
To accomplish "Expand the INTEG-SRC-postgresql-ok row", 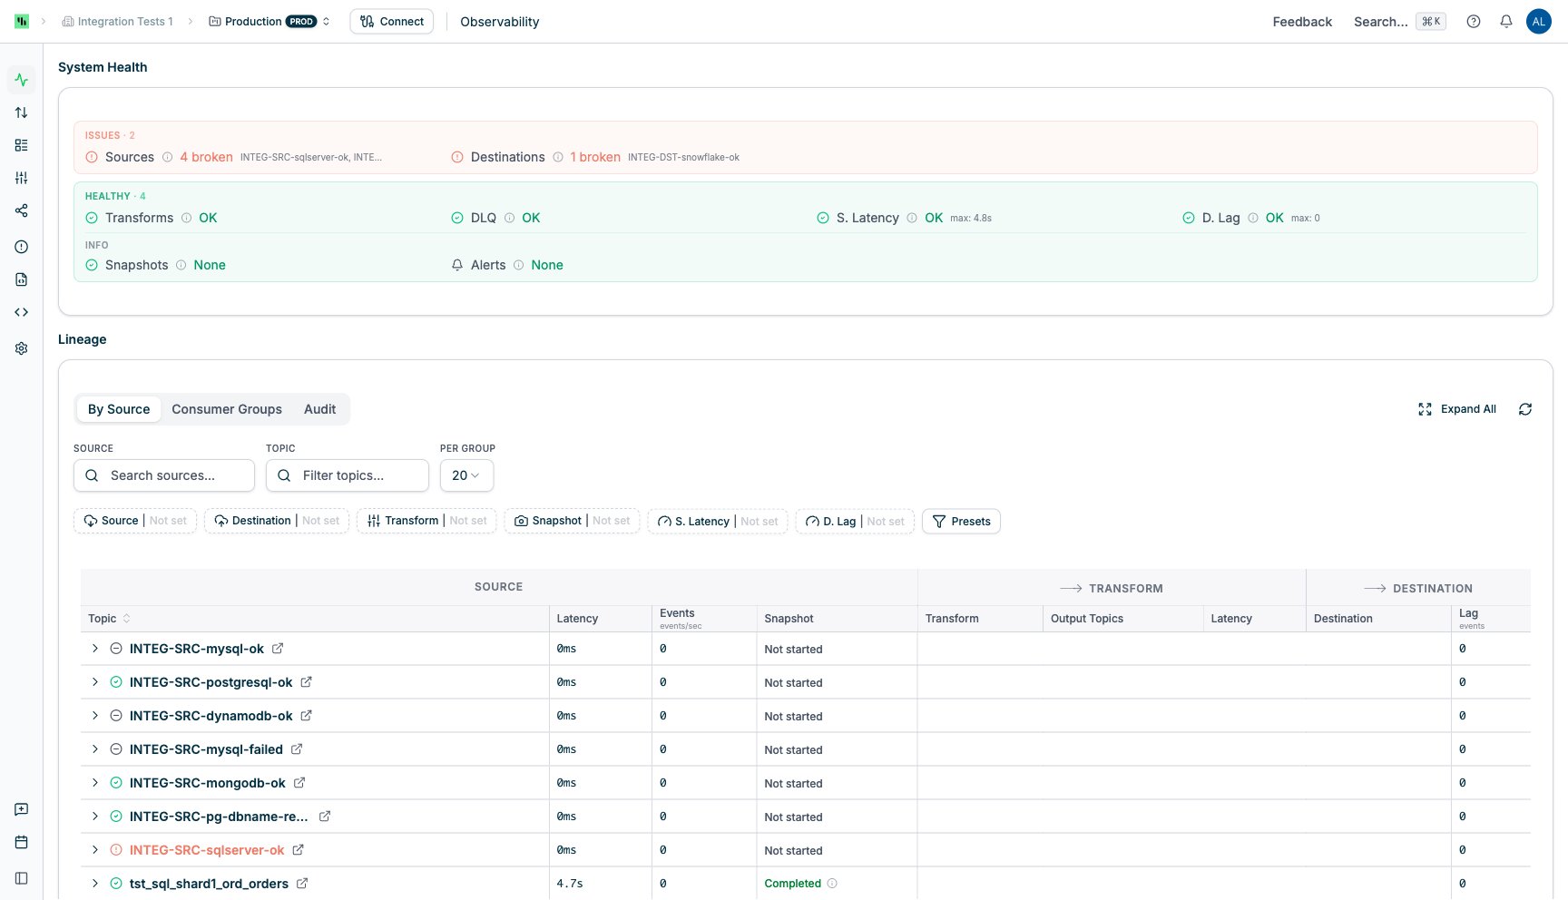I will point(94,682).
